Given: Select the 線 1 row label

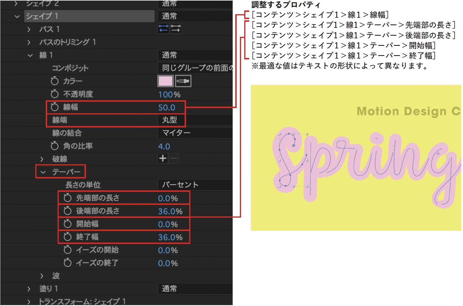Looking at the screenshot, I should 46,55.
